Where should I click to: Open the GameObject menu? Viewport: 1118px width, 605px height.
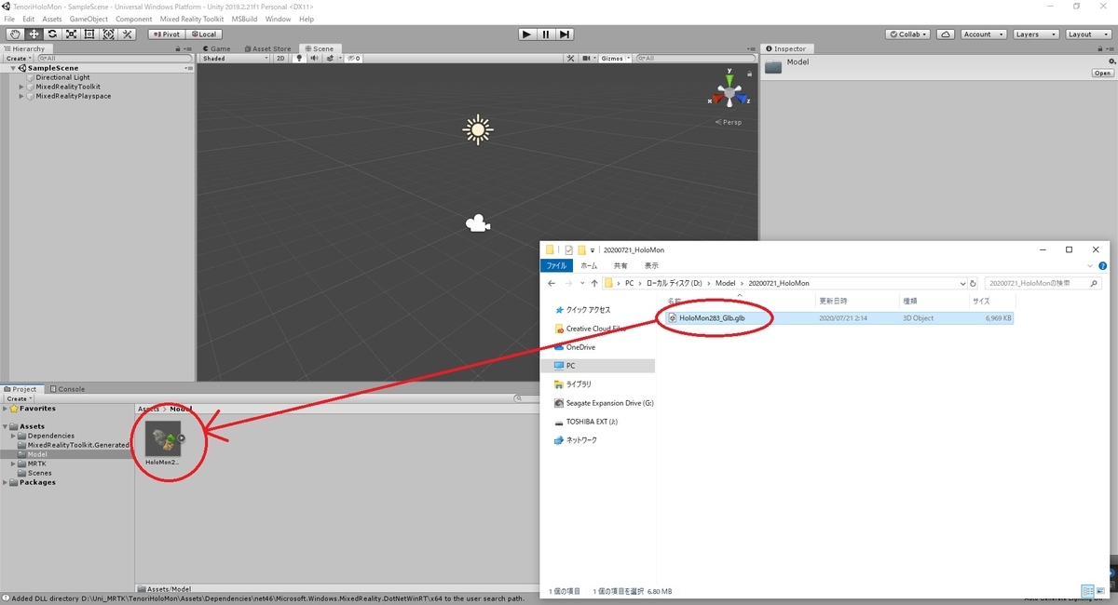click(87, 19)
